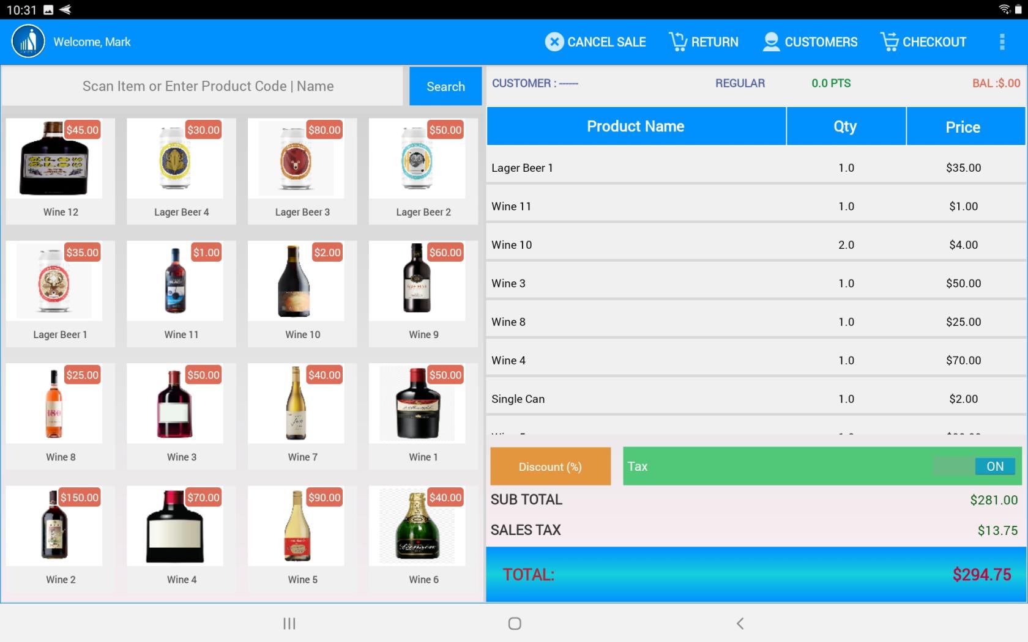The image size is (1028, 642).
Task: Click the Cancel Sale icon
Action: tap(554, 42)
